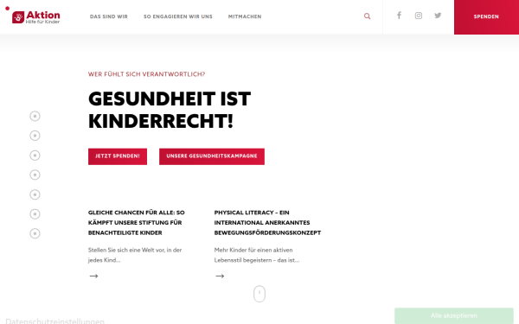The width and height of the screenshot is (519, 324).
Task: Select the third slide indicator dot
Action: 35,156
